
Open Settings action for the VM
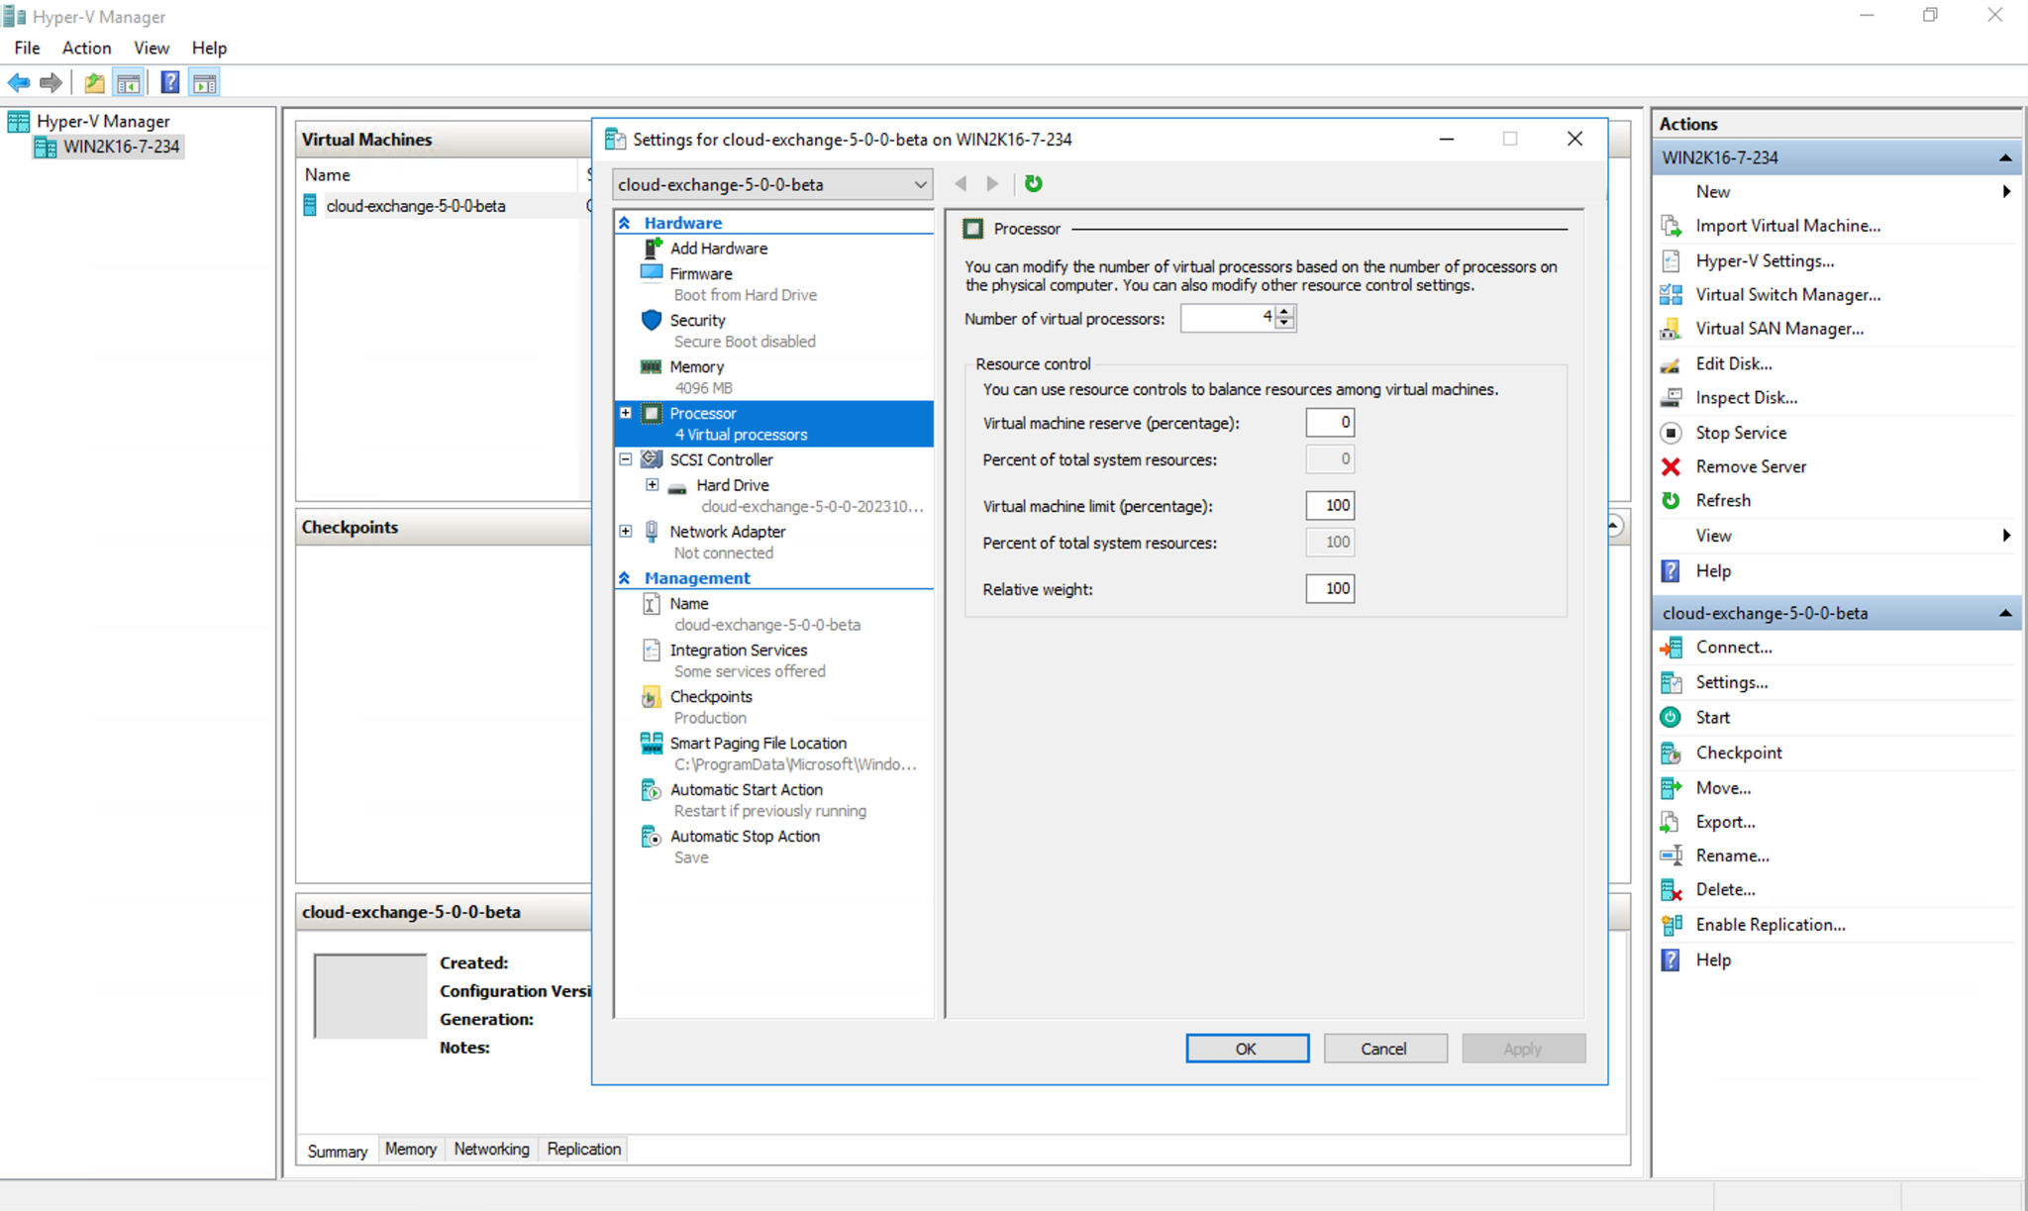pos(1731,682)
